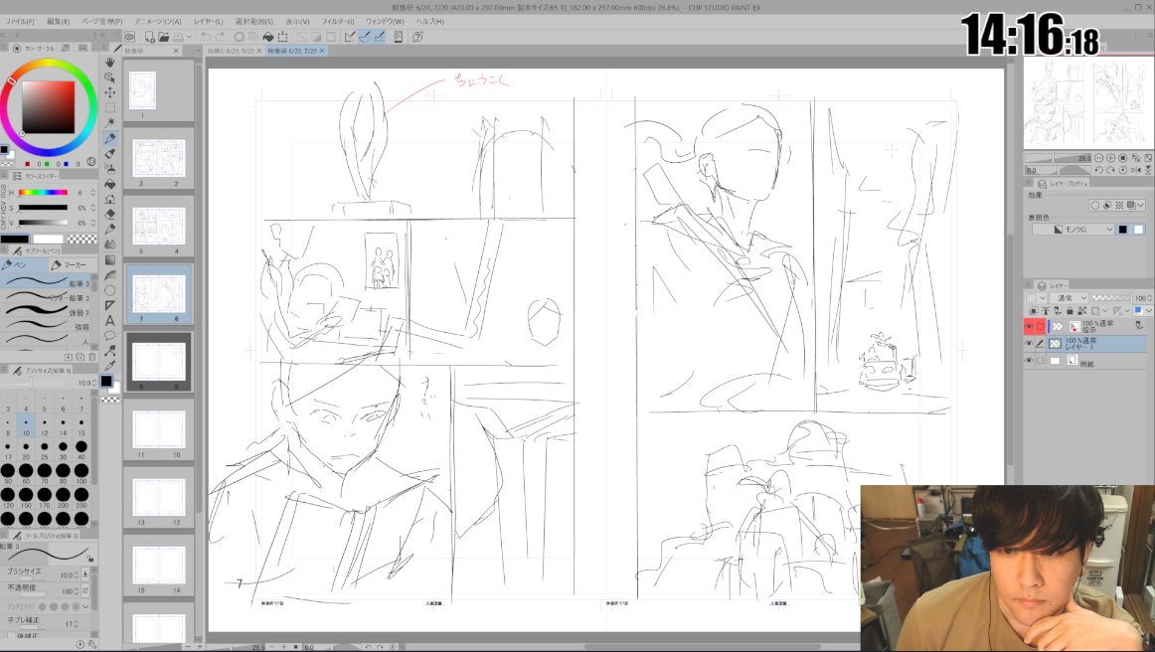Click the value V color slider
Screen dimensions: 1155x652
(44, 222)
